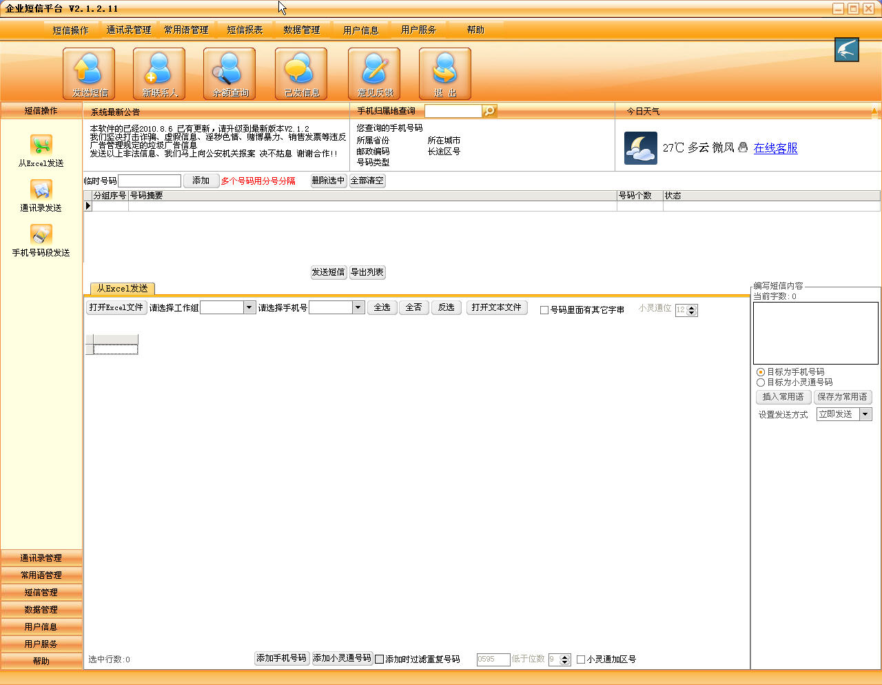
Task: Click the bird logo icon
Action: 847,50
